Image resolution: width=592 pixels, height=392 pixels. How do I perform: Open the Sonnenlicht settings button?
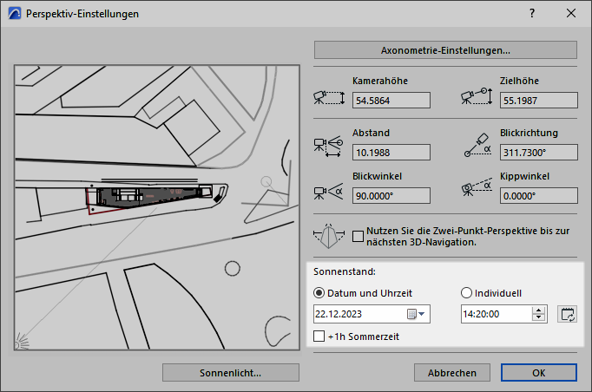pos(231,373)
